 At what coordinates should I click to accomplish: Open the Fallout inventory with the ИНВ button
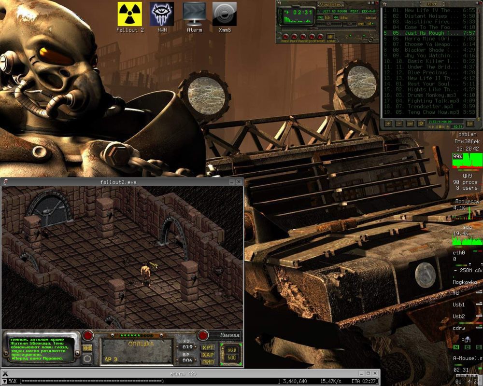(87, 348)
